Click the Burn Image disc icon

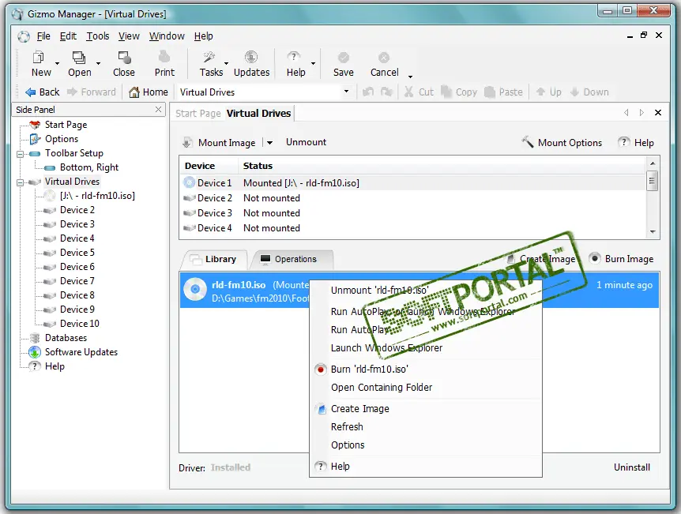pos(595,259)
